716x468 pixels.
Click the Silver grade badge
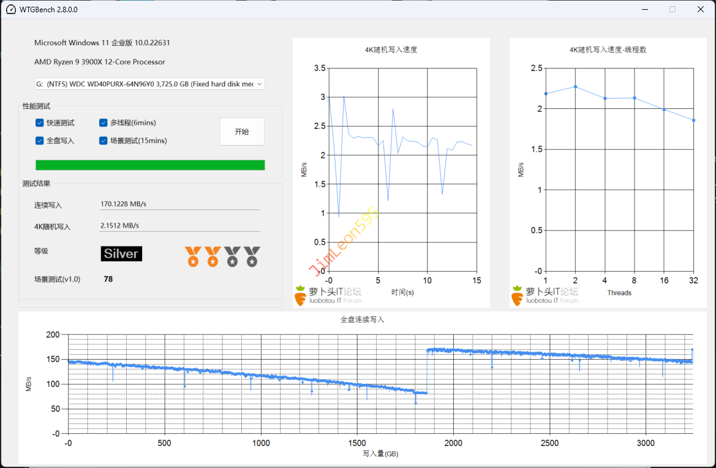121,254
